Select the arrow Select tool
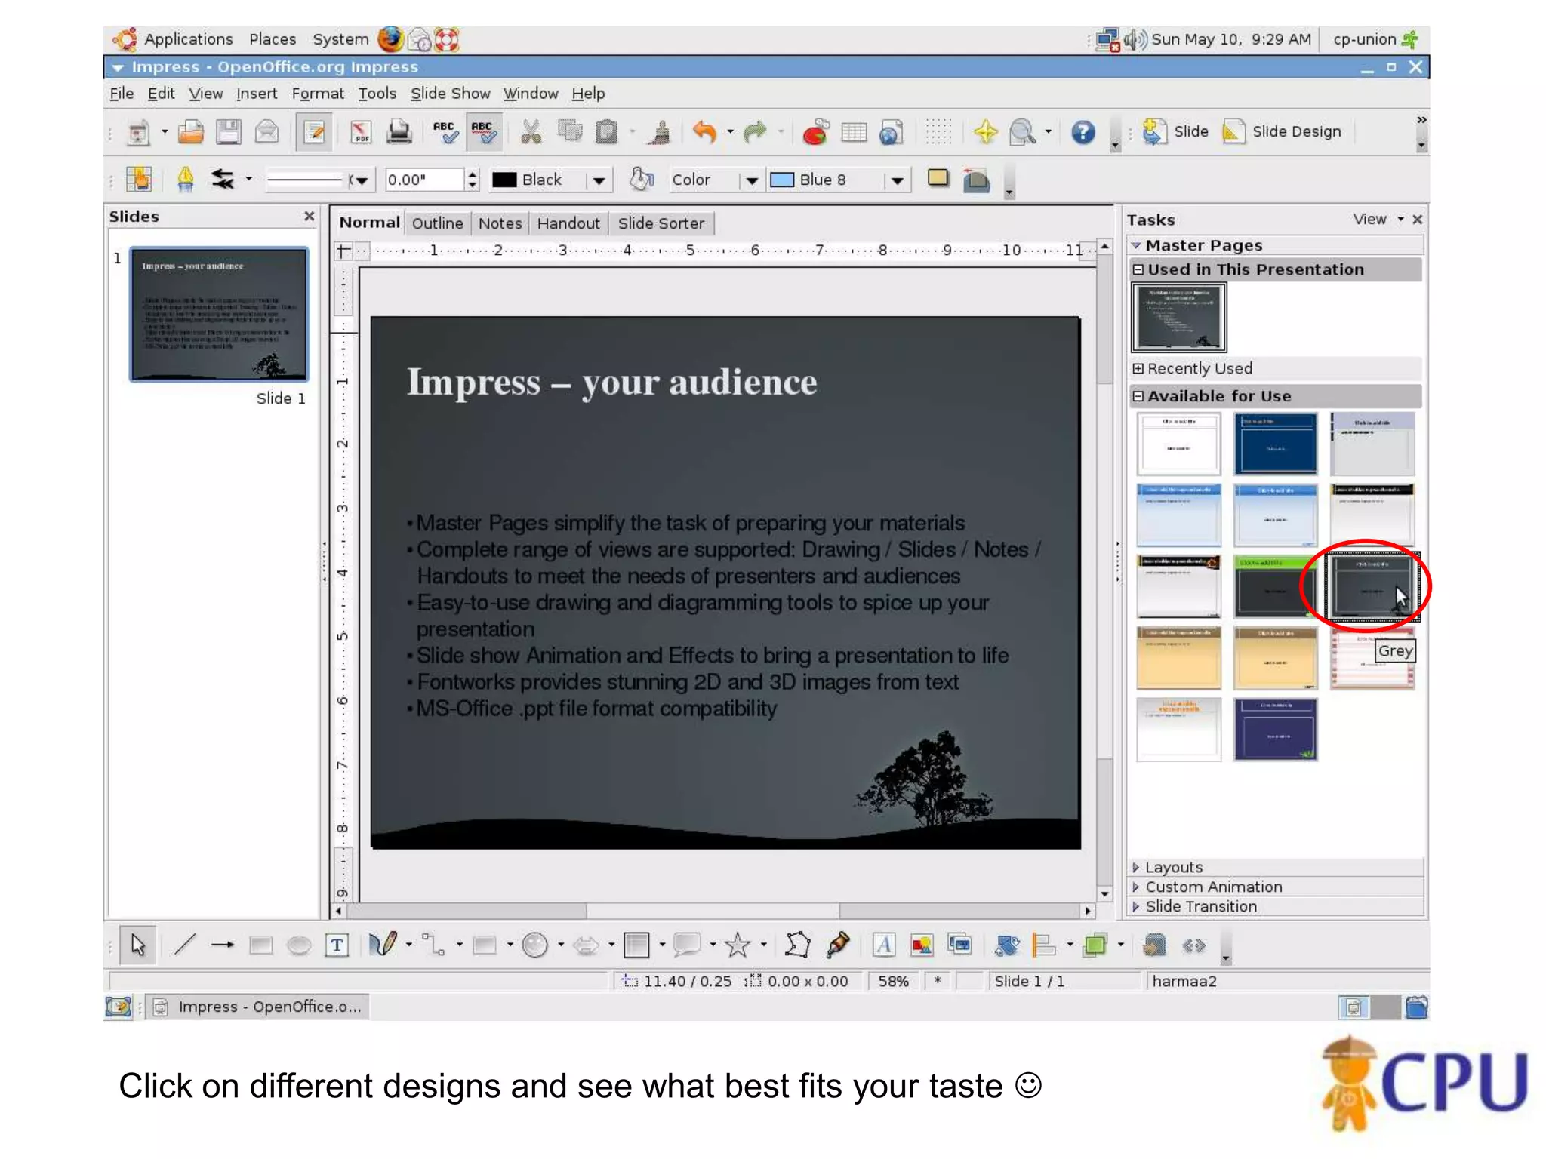Image resolution: width=1546 pixels, height=1159 pixels. [137, 945]
